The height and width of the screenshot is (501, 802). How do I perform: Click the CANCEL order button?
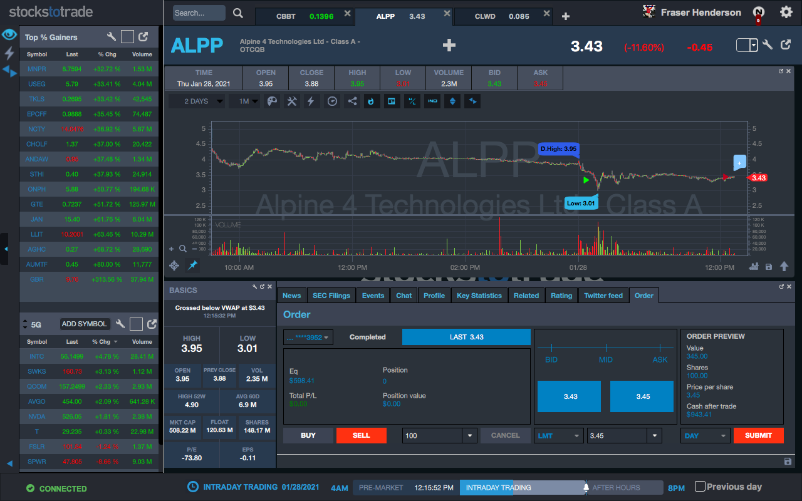tap(506, 435)
